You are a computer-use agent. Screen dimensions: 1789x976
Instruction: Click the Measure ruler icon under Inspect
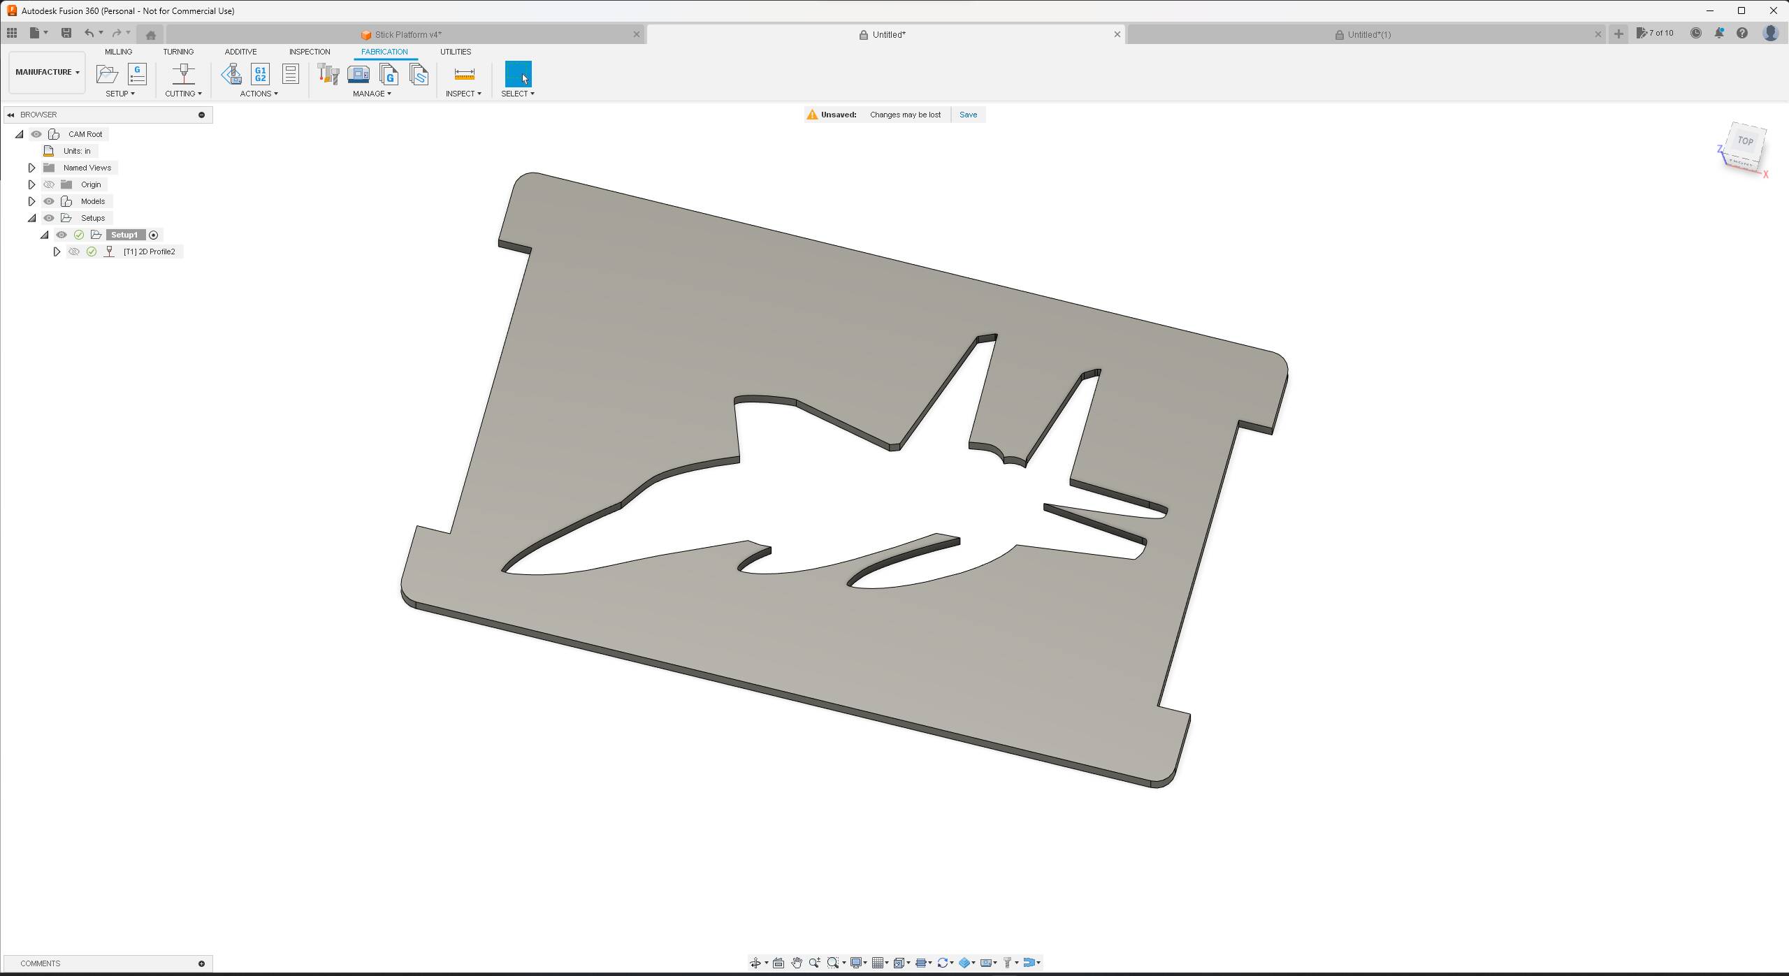point(464,74)
